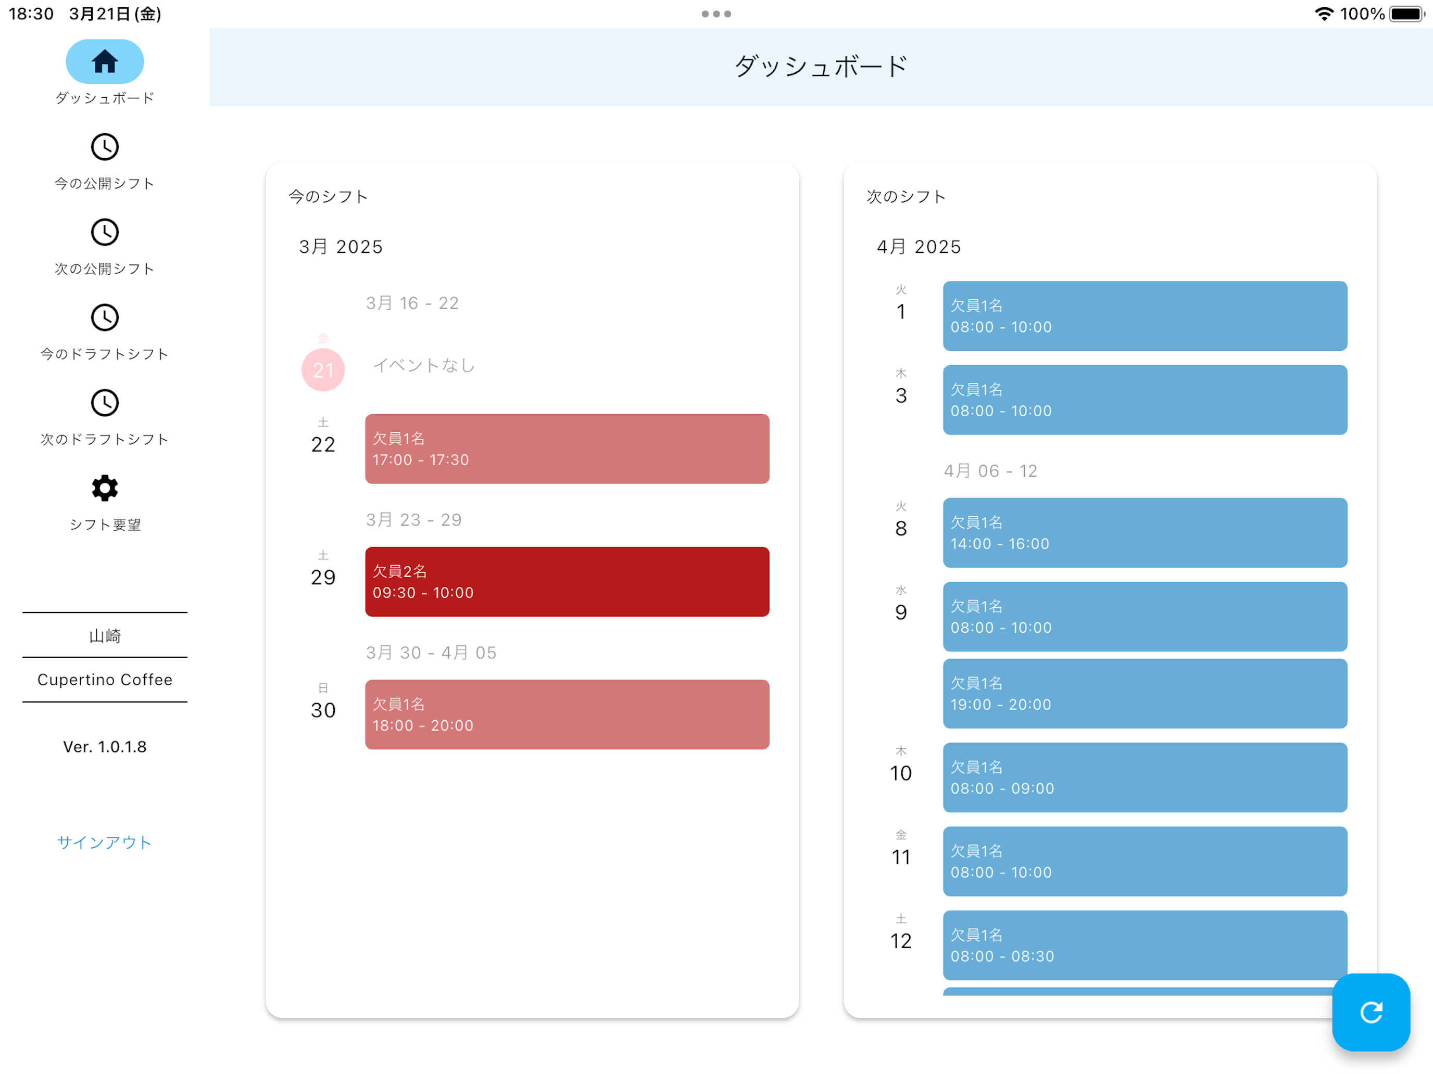This screenshot has width=1433, height=1074.
Task: Click 今のシフト card title
Action: pos(328,196)
